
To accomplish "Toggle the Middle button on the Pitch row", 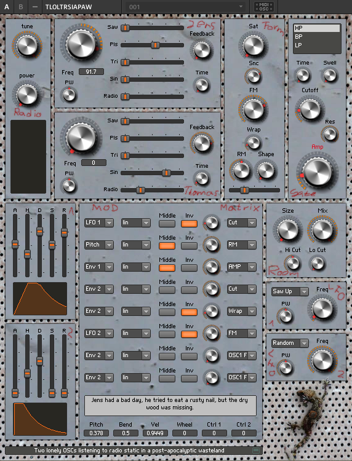I will (x=167, y=246).
